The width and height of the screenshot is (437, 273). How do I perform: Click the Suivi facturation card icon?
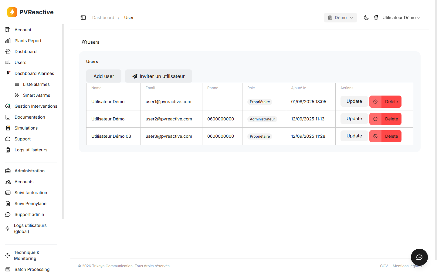click(8, 193)
